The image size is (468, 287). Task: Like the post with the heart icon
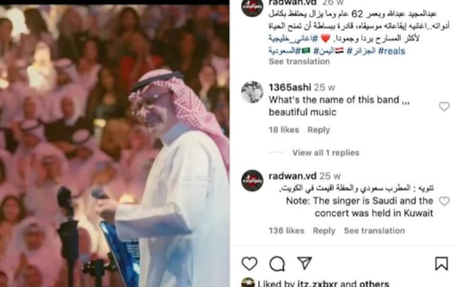(x=250, y=264)
